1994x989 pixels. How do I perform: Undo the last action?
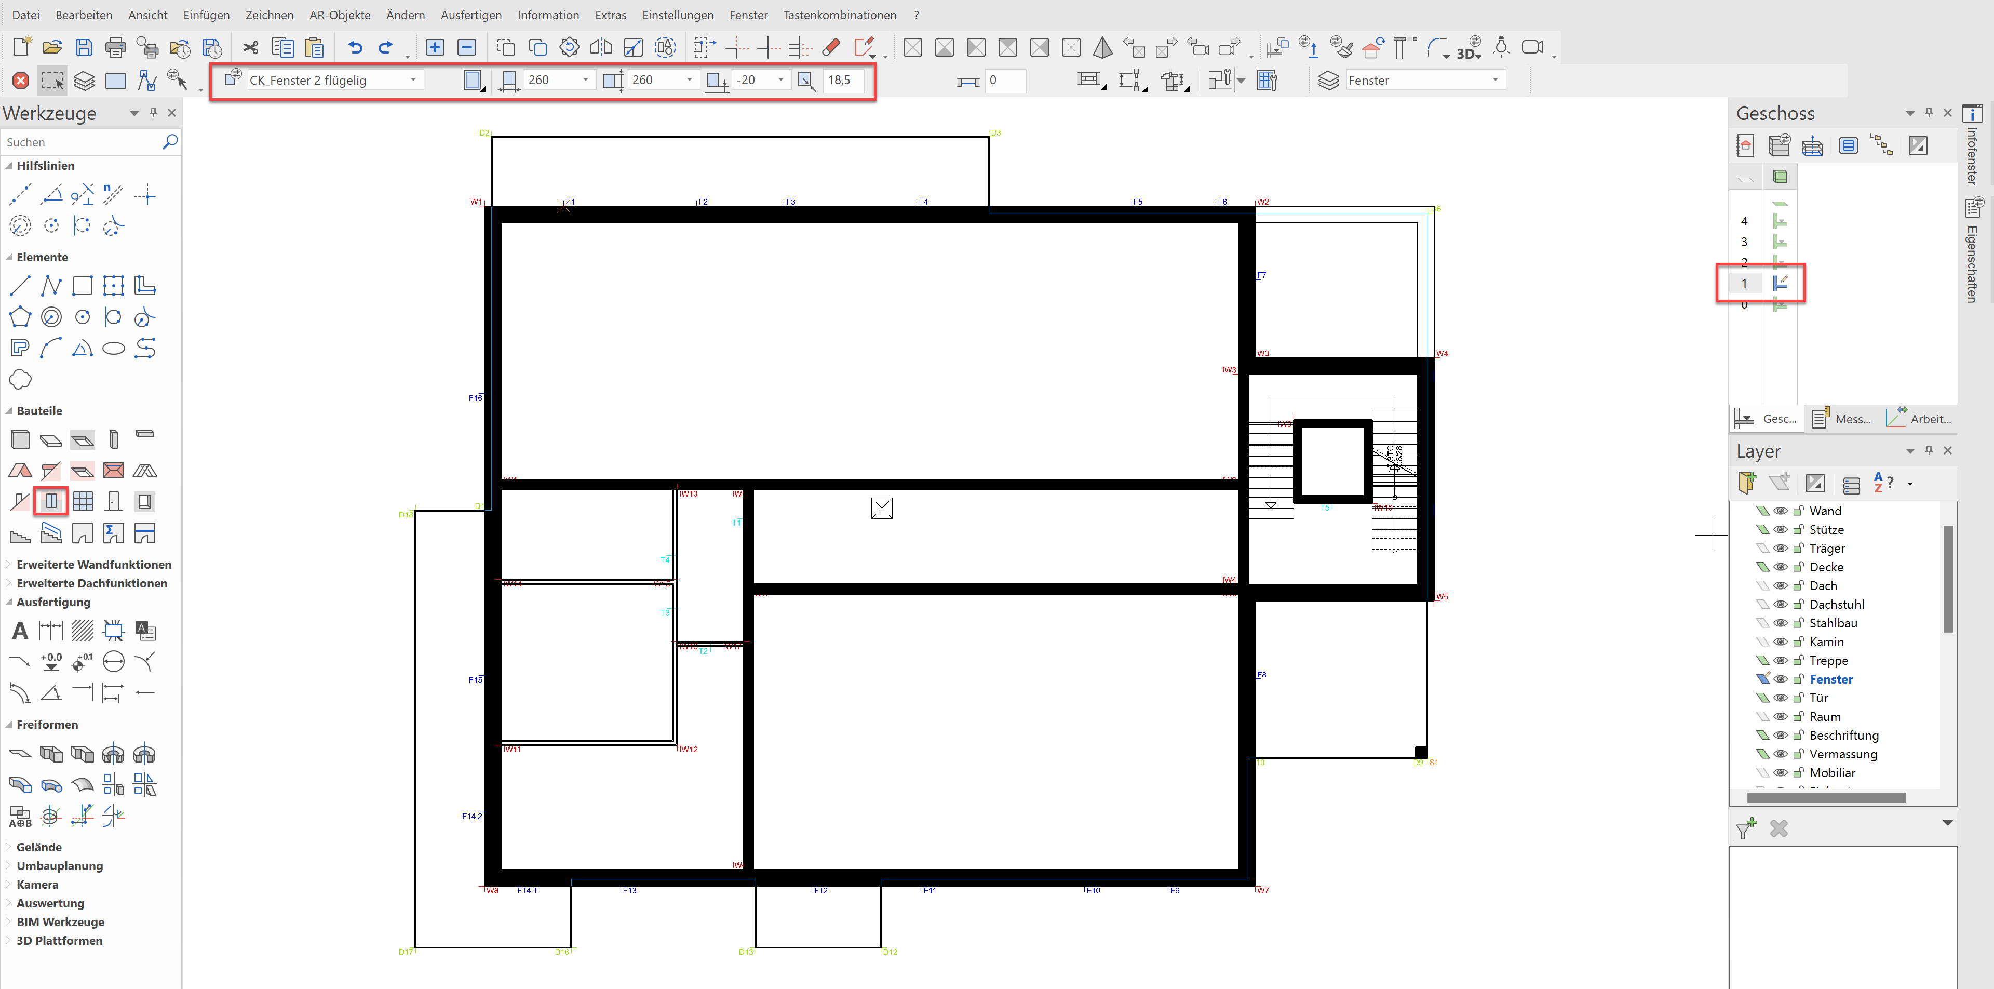click(x=355, y=47)
